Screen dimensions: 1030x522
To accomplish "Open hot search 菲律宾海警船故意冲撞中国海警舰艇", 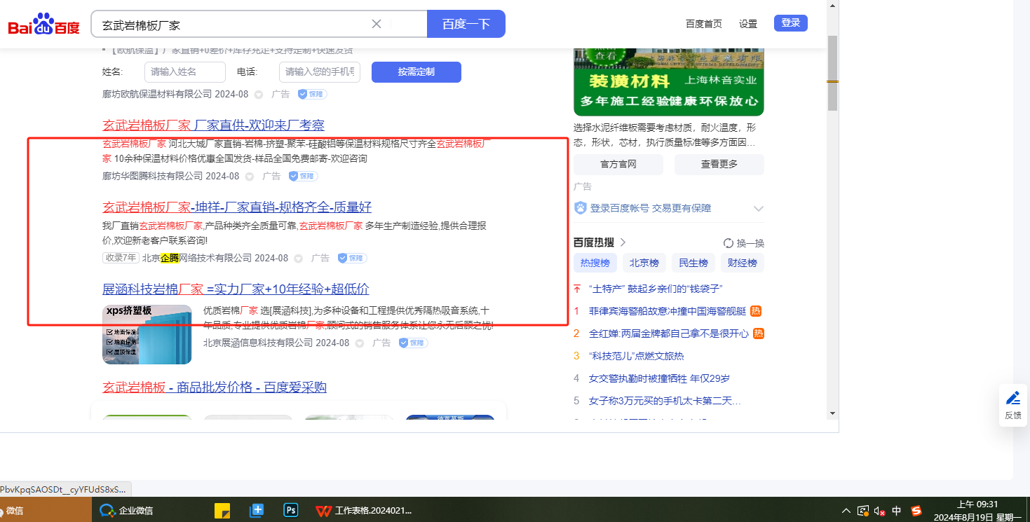I will point(668,311).
